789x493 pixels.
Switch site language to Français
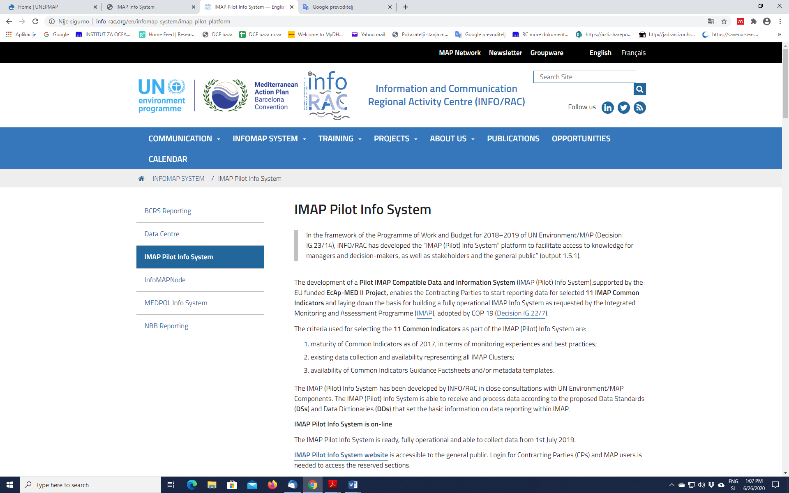(x=633, y=53)
